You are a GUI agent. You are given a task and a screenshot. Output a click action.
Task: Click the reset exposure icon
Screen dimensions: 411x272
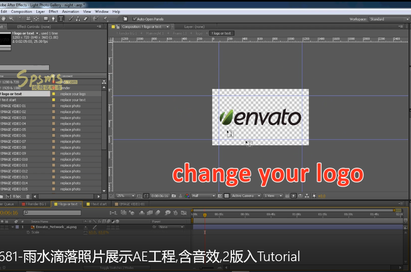[x=314, y=196]
